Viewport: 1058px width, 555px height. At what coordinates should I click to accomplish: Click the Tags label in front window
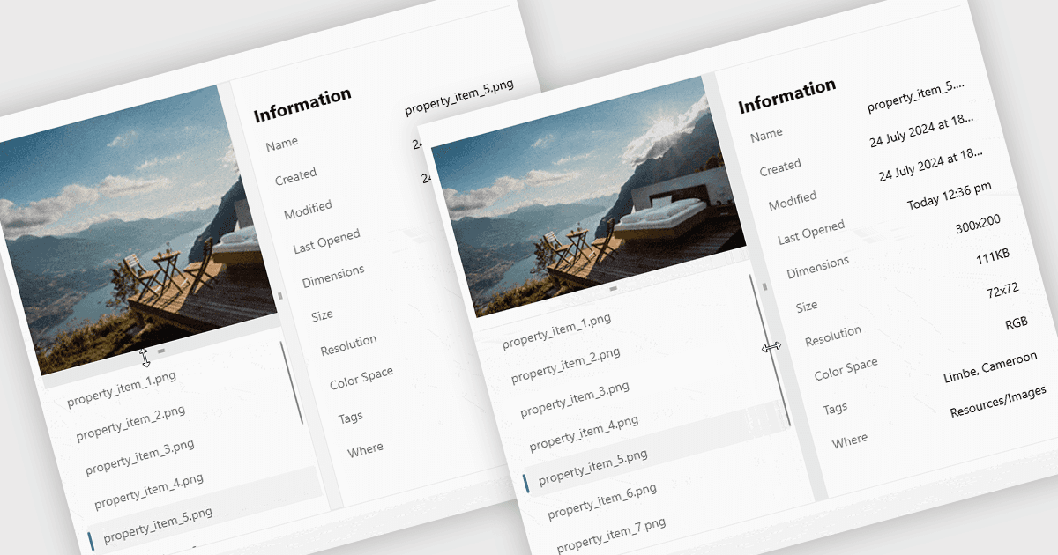[835, 408]
